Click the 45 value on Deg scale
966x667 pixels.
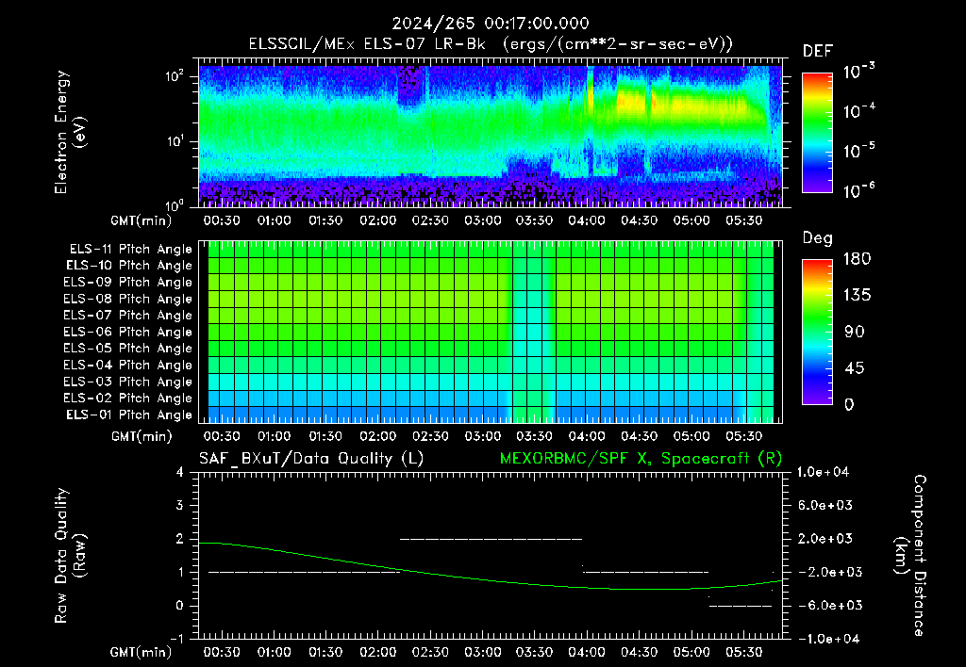click(855, 368)
